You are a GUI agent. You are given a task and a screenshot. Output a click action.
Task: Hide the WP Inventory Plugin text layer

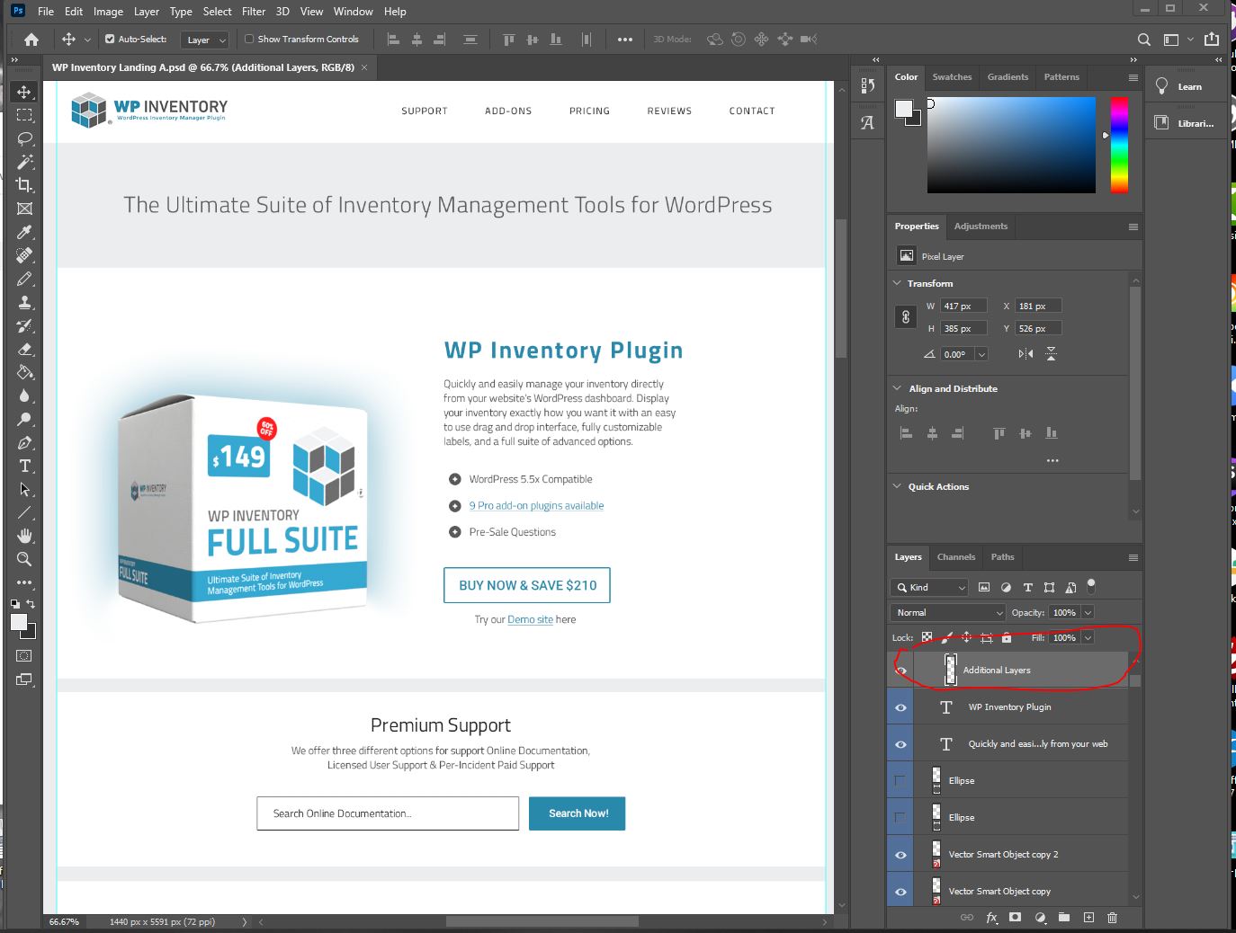(x=900, y=707)
